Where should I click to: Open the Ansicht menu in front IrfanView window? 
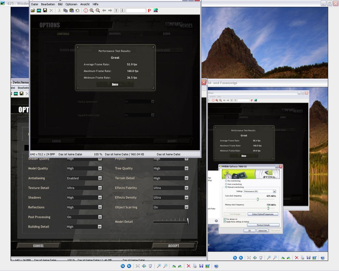click(85, 4)
